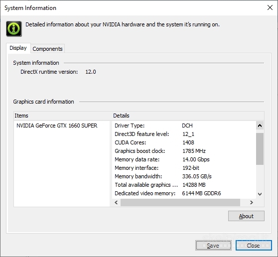Screen dimensions: 278x257
Task: Close the System Information window via X
Action: coord(270,7)
